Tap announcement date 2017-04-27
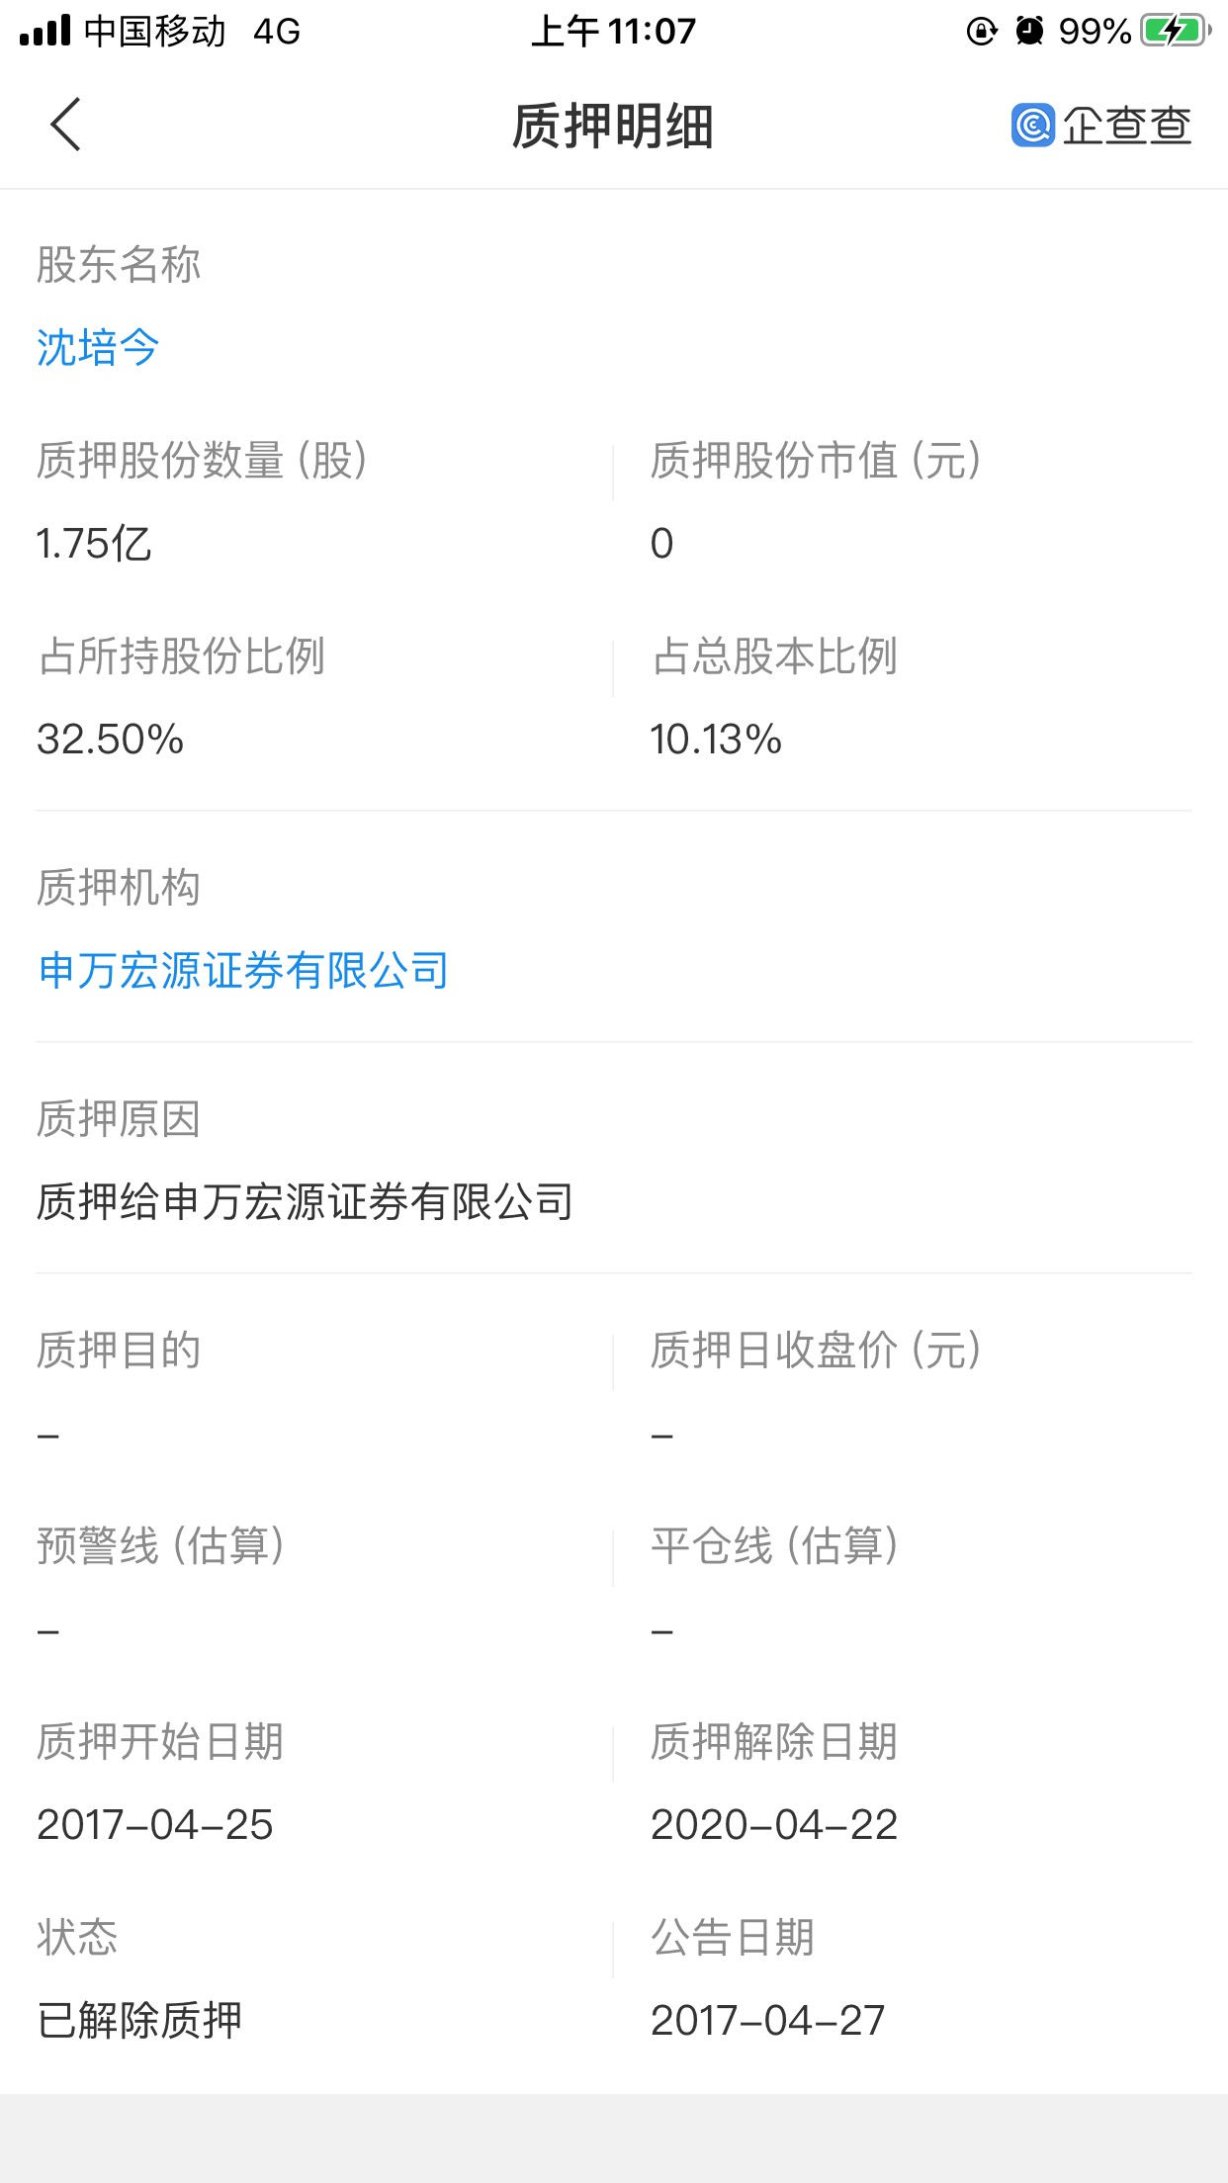Viewport: 1228px width, 2183px height. coord(767,2021)
